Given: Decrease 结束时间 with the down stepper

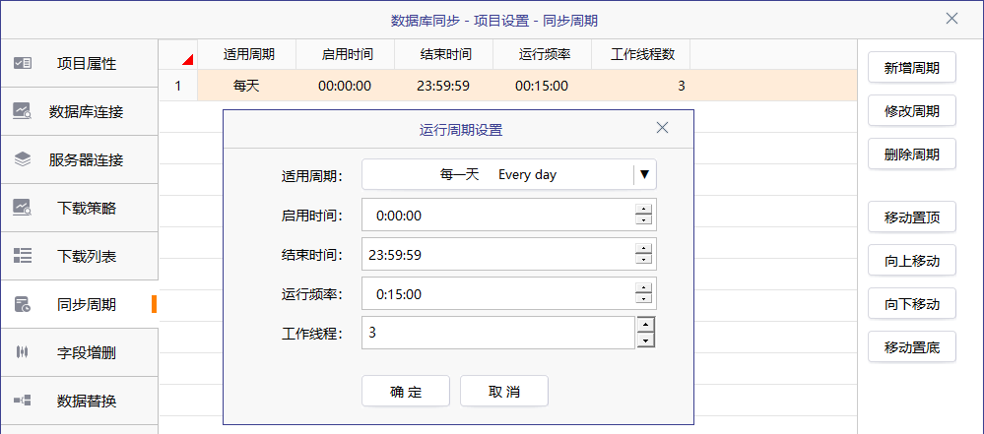Looking at the screenshot, I should [x=643, y=259].
